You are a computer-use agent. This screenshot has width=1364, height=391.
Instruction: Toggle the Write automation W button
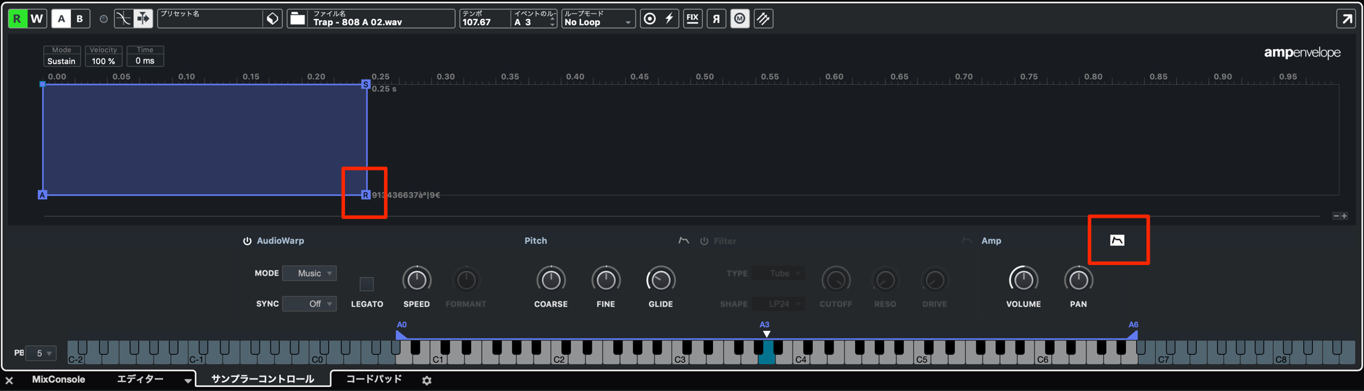pos(37,19)
